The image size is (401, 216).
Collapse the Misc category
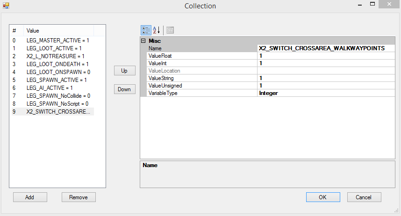pos(143,41)
